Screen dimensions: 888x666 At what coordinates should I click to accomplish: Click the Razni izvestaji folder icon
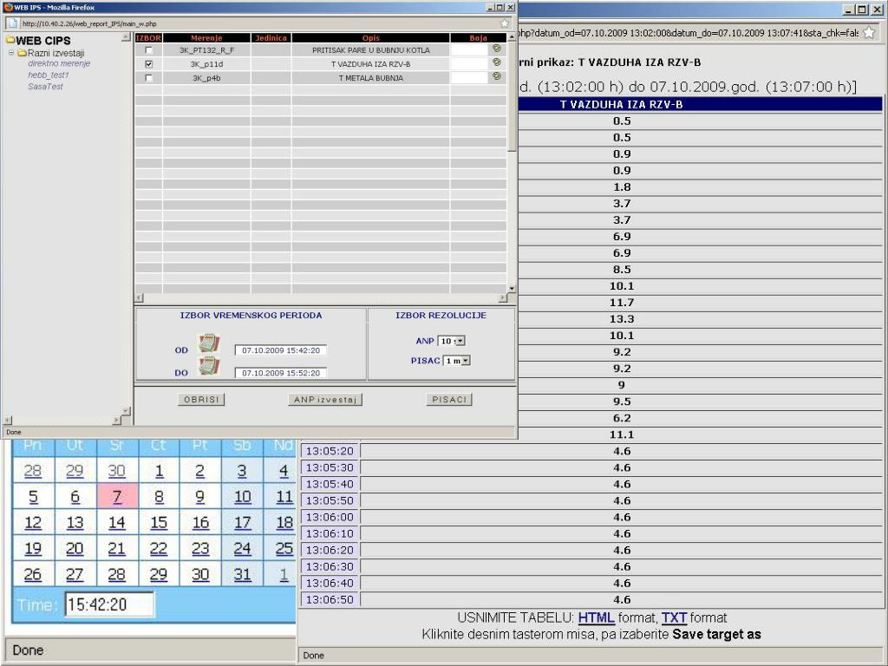[x=22, y=53]
